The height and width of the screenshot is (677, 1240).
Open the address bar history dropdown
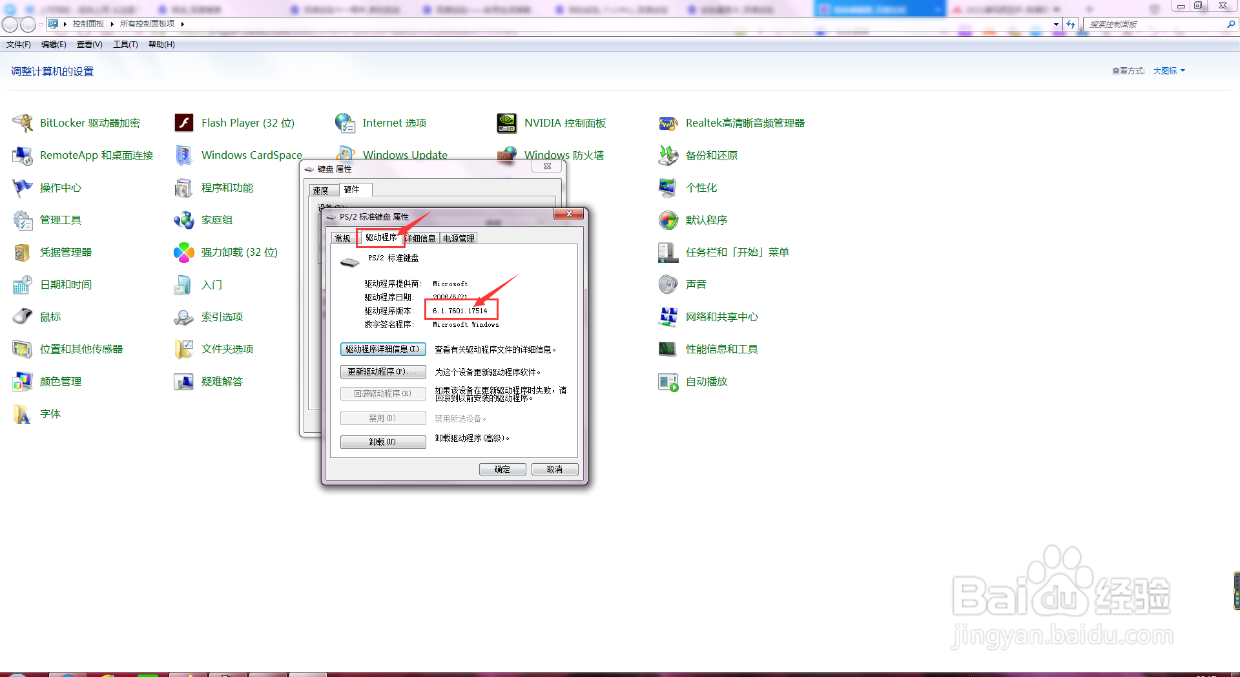[1057, 24]
